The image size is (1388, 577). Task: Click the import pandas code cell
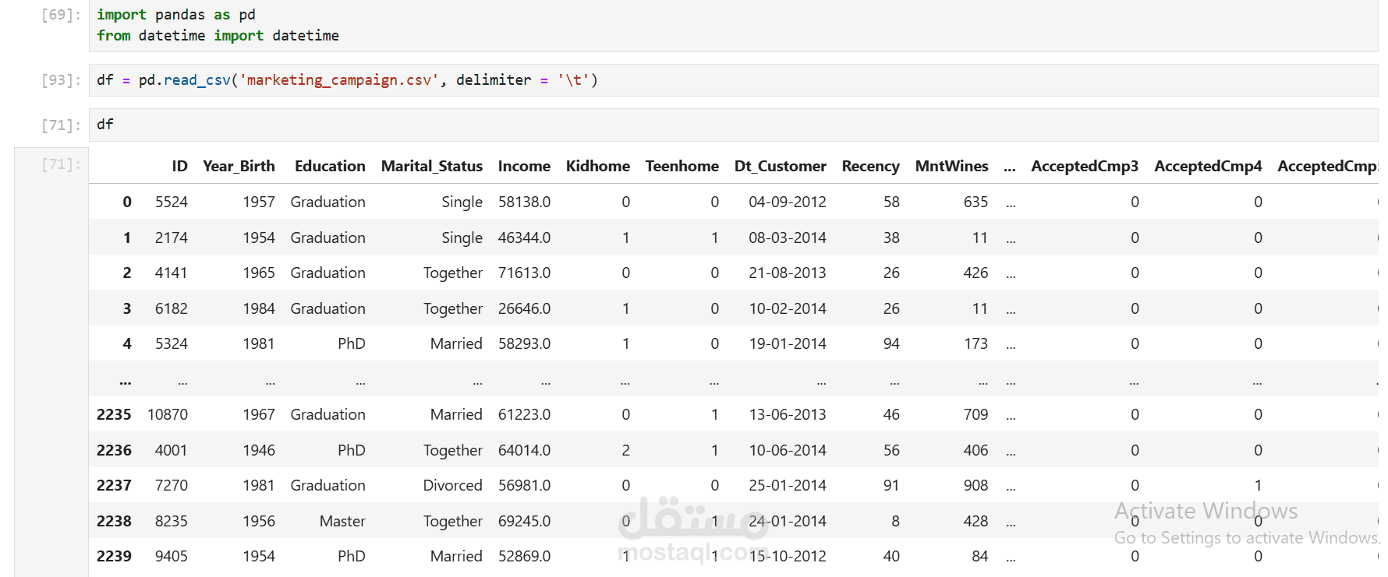[733, 25]
